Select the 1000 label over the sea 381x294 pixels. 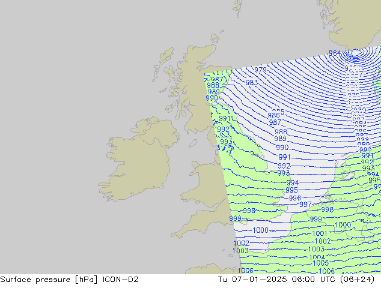click(x=260, y=230)
